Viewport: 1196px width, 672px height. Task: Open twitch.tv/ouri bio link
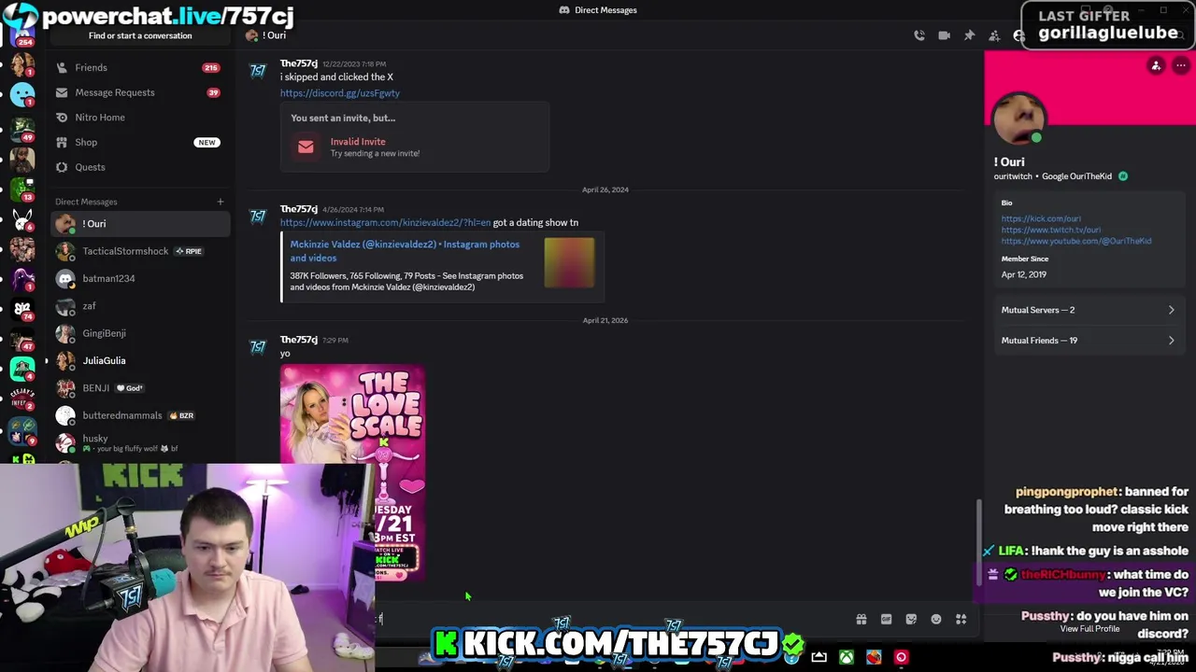coord(1051,230)
